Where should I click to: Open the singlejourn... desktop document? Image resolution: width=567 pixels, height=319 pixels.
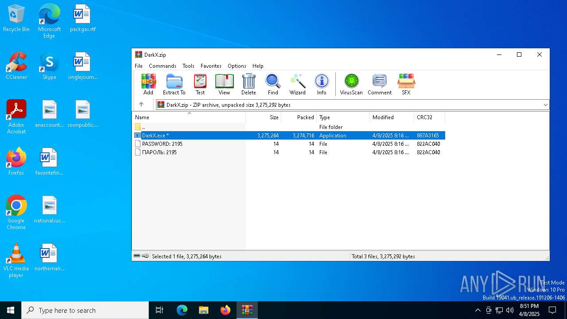[82, 66]
